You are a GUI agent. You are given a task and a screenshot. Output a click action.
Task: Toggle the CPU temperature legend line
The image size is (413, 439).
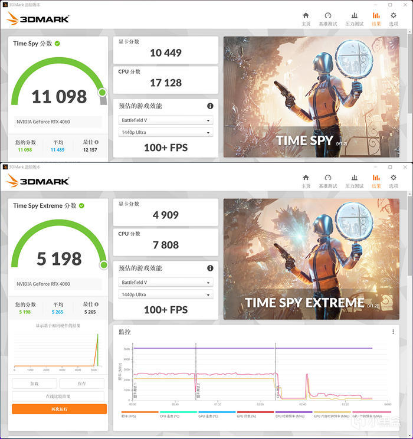coord(178,414)
